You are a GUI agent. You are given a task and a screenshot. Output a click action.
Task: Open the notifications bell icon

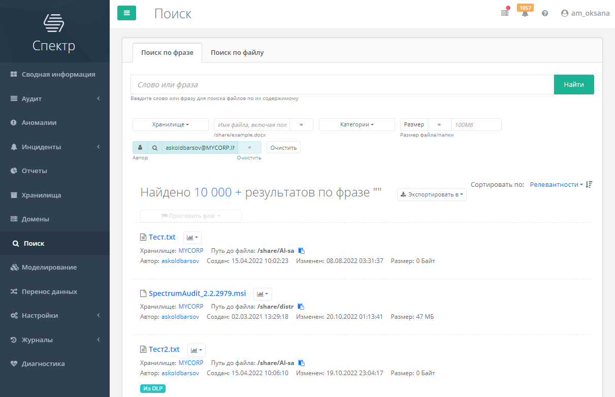[525, 13]
